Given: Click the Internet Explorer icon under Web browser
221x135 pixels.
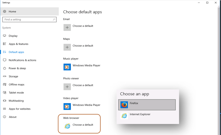Looking at the screenshot, I should [x=67, y=126].
